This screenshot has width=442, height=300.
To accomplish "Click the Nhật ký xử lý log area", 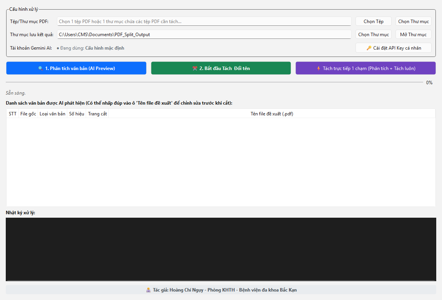I will click(x=221, y=249).
